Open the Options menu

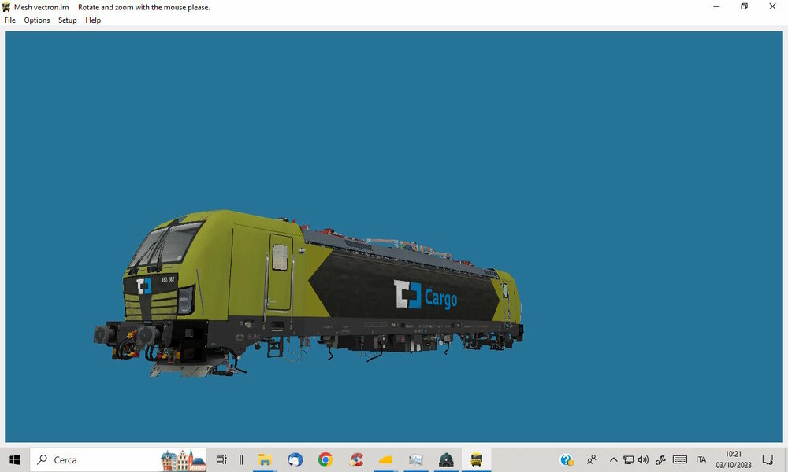tap(37, 20)
